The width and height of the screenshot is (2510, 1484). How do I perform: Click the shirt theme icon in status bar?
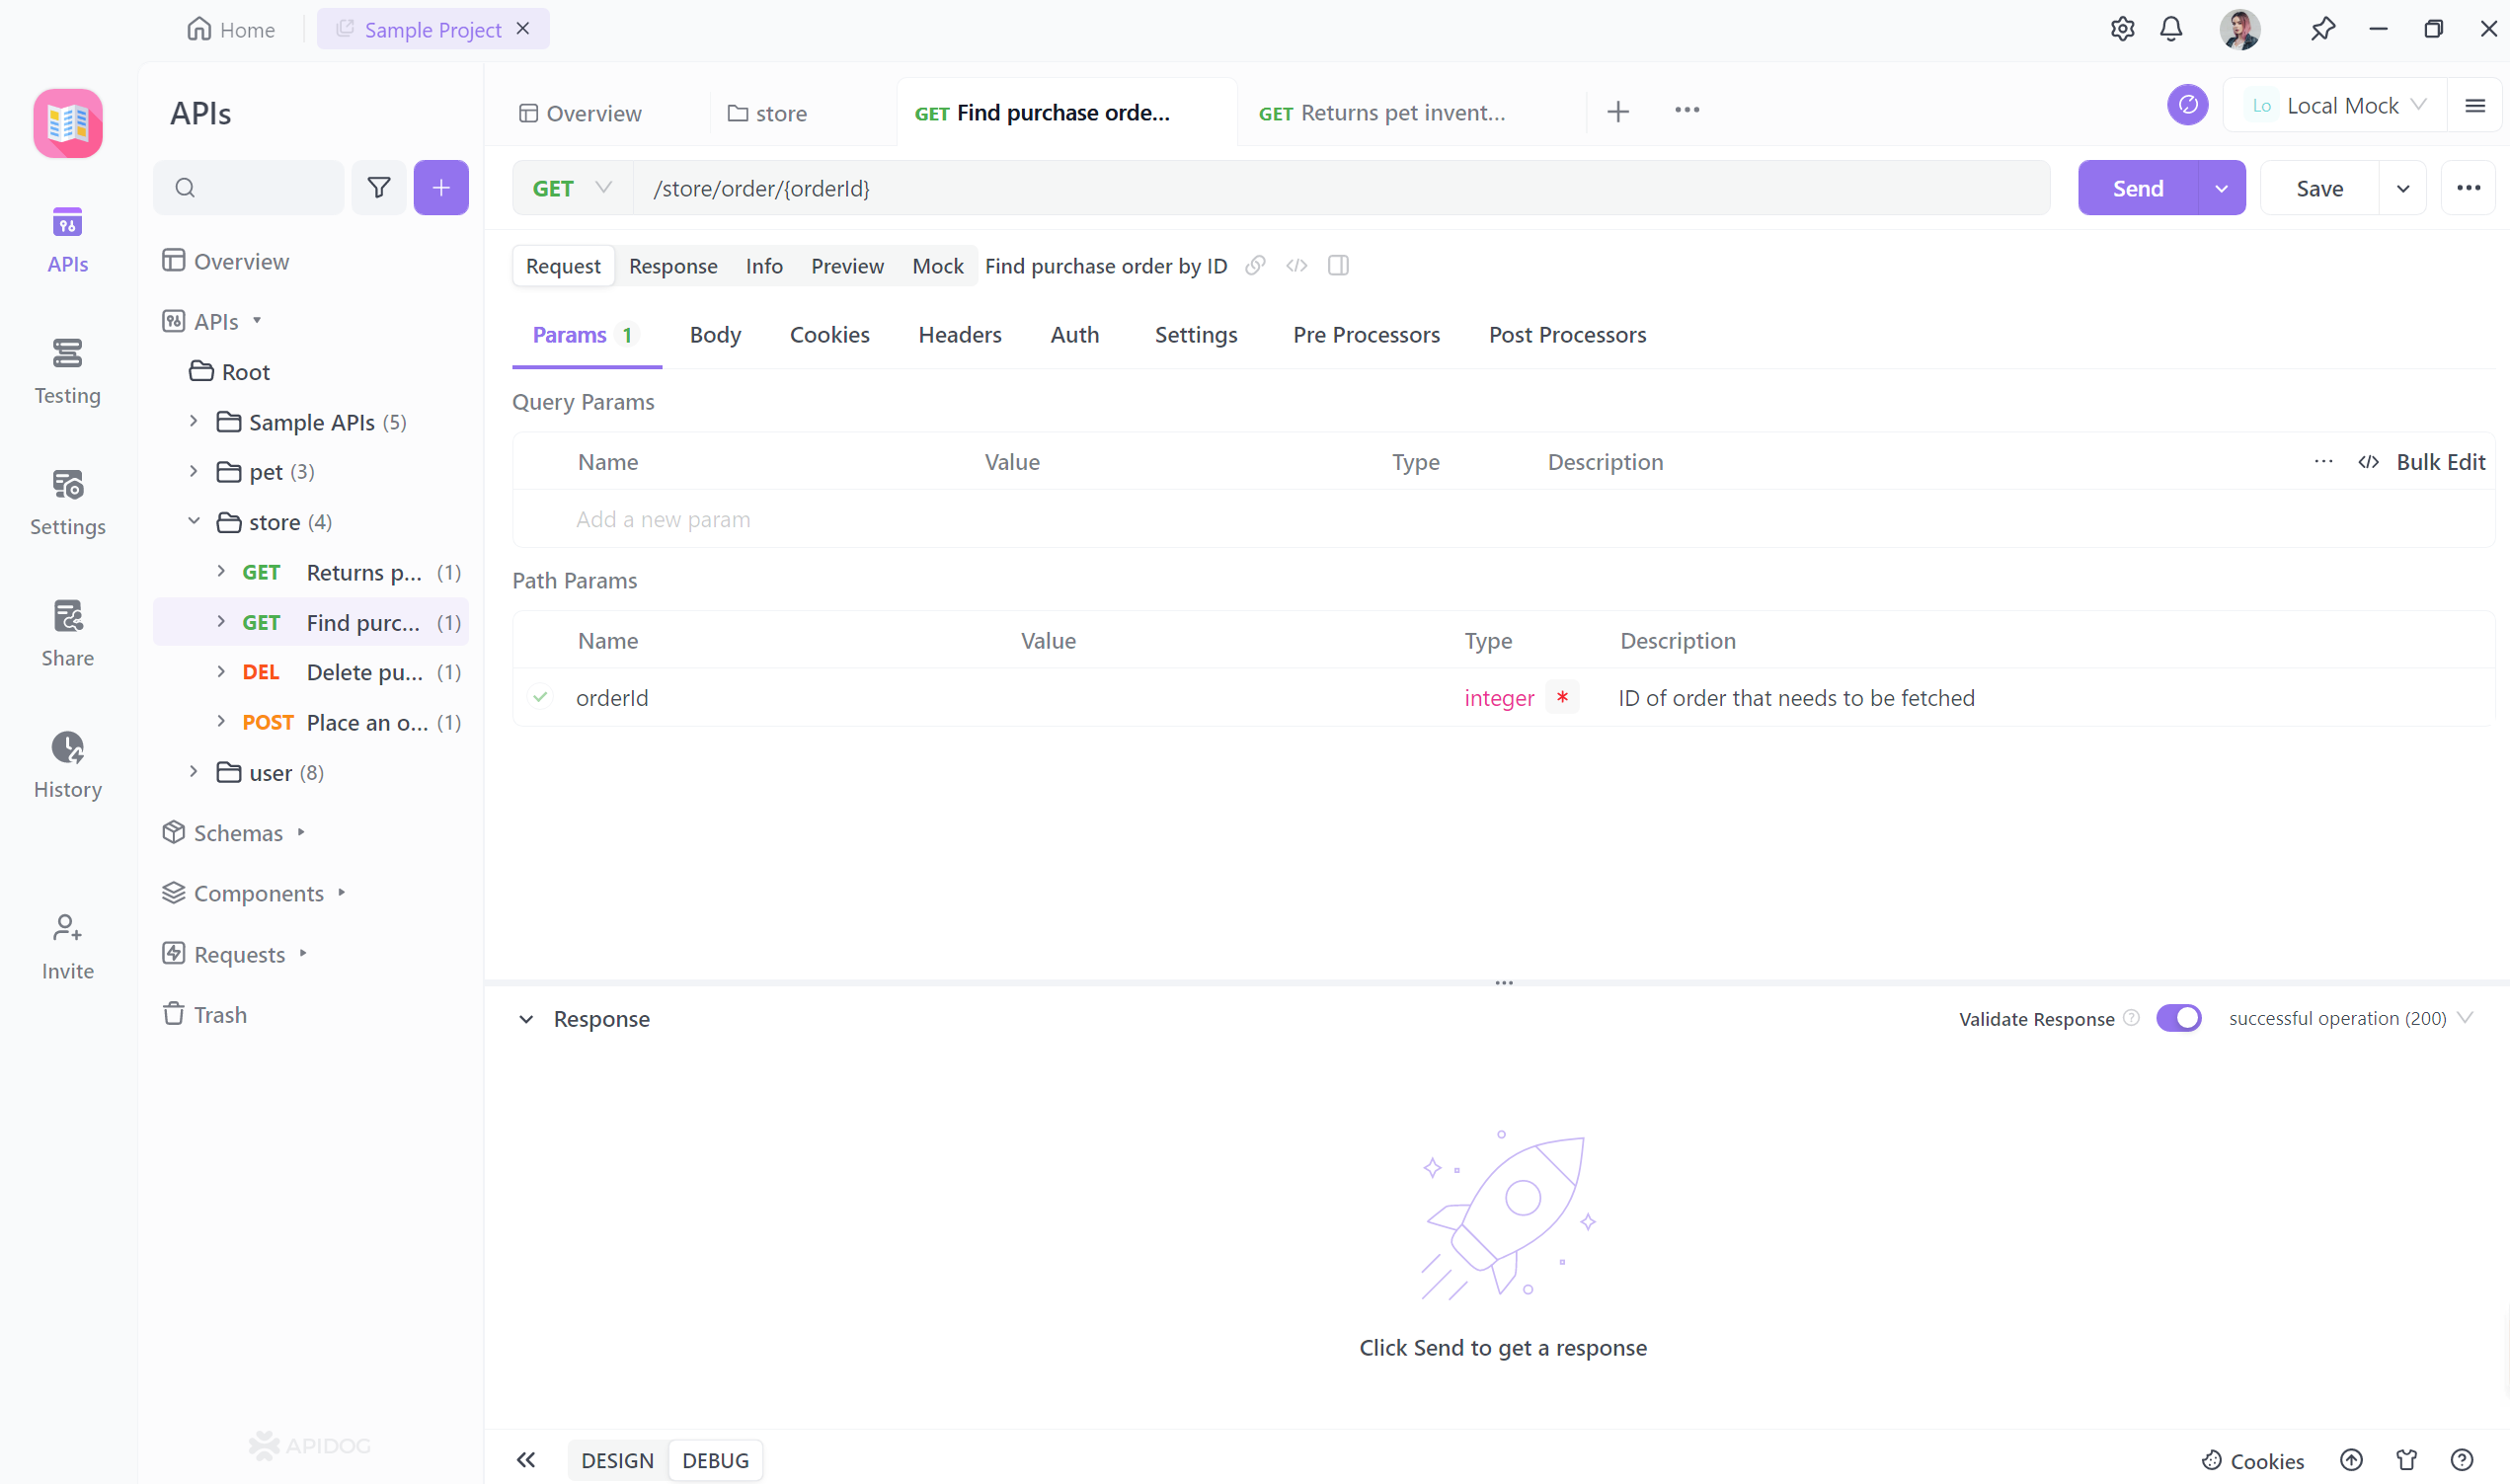[2406, 1460]
